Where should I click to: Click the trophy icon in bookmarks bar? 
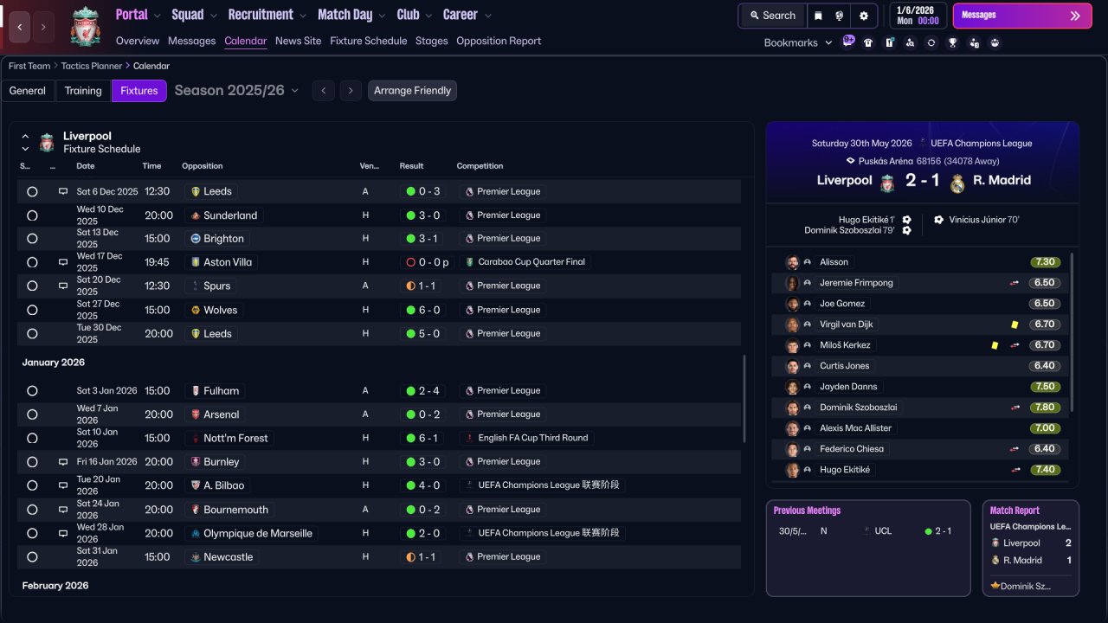click(x=952, y=42)
